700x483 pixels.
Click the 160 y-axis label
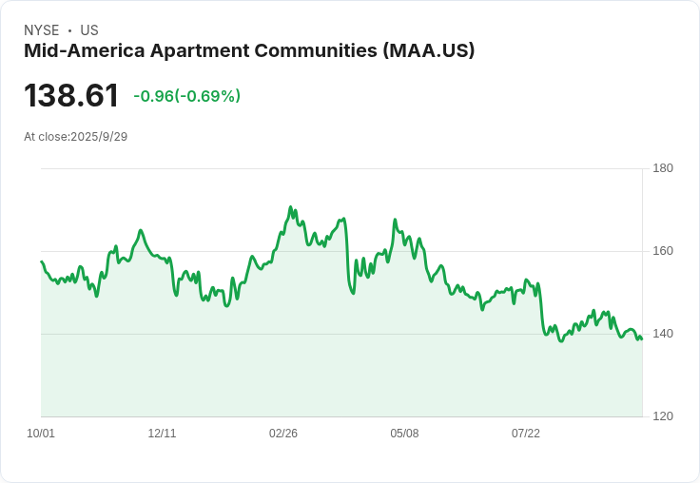coord(663,251)
